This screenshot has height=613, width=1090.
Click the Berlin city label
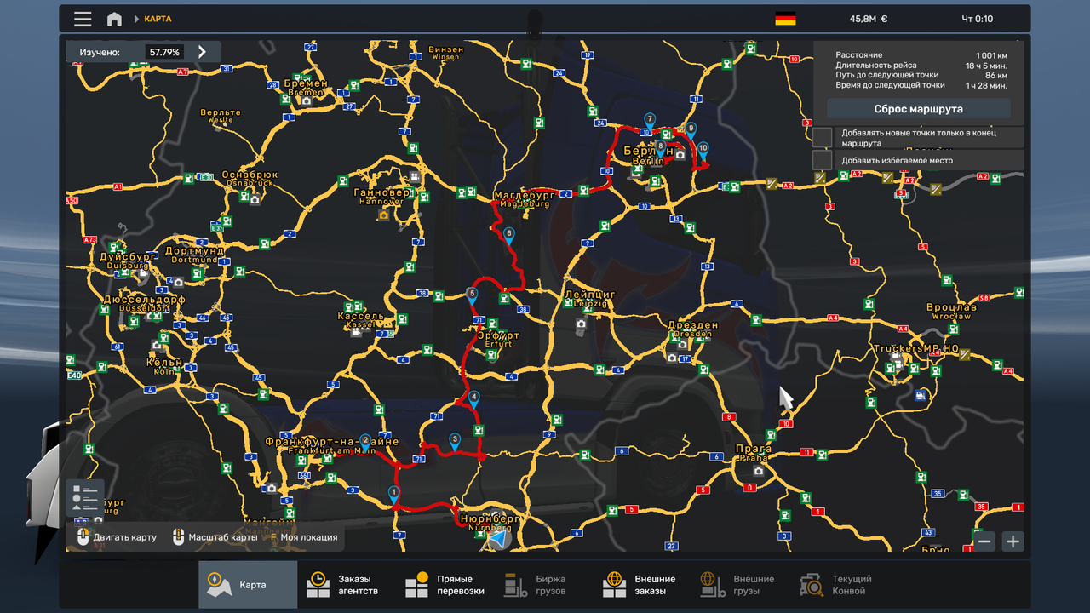[648, 161]
